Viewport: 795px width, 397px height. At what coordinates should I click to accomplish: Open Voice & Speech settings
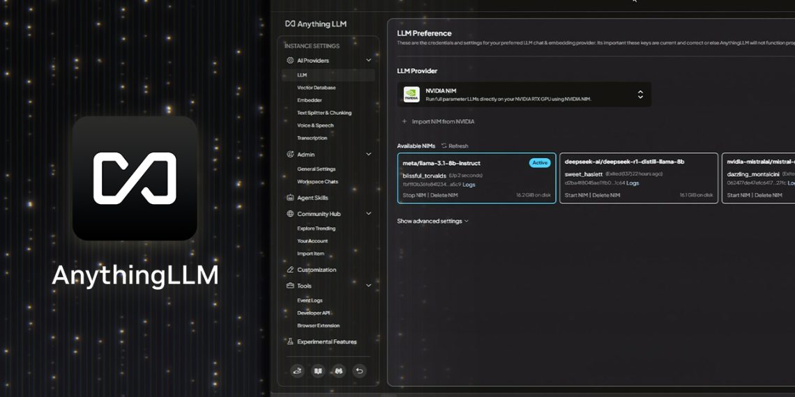pyautogui.click(x=315, y=125)
